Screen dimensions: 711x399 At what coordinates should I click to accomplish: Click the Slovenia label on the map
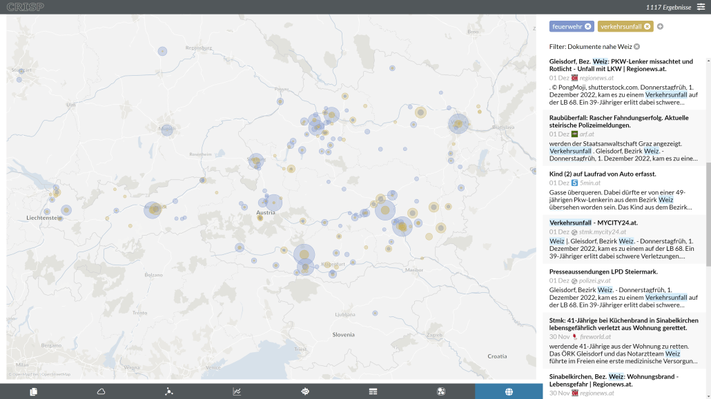coord(343,335)
